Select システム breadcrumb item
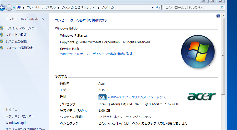The image size is (237, 130). point(108,7)
